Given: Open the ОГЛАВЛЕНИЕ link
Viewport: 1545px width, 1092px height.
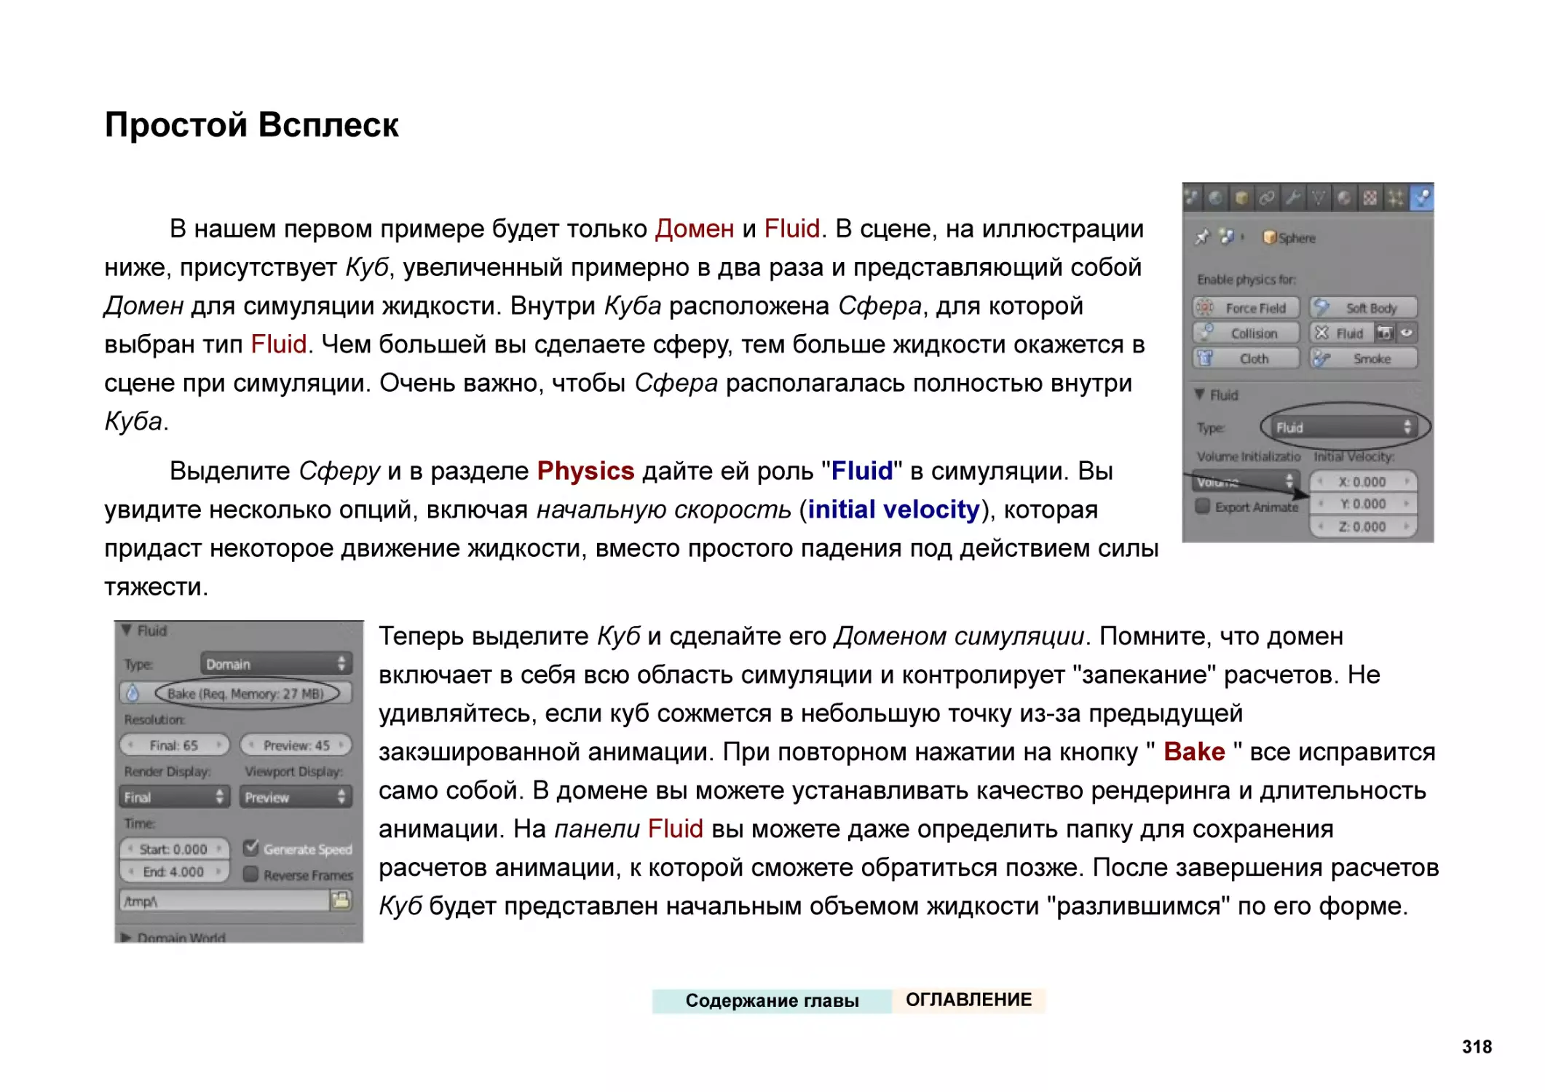Looking at the screenshot, I should 968,1000.
